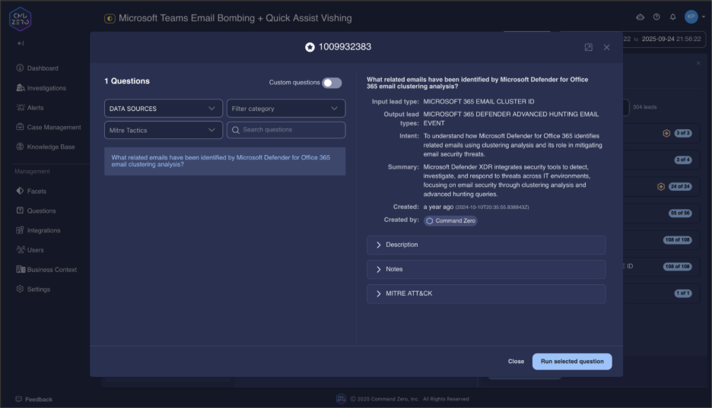Click the Questions sidebar icon

coord(20,210)
